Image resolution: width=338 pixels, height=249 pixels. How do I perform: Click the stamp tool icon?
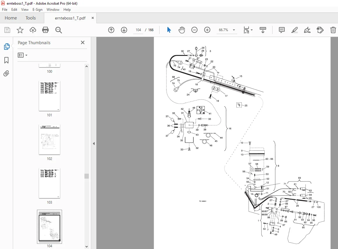(320, 30)
